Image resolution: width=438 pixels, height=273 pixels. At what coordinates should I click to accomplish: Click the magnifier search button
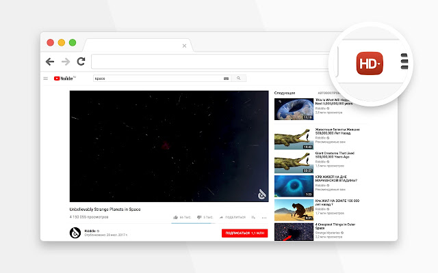(239, 78)
